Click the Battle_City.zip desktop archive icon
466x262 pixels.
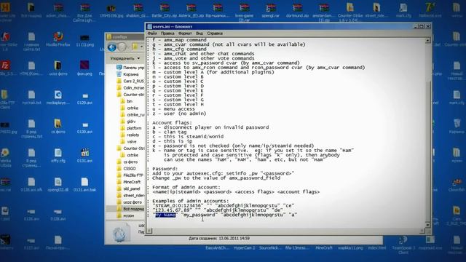coord(165,11)
